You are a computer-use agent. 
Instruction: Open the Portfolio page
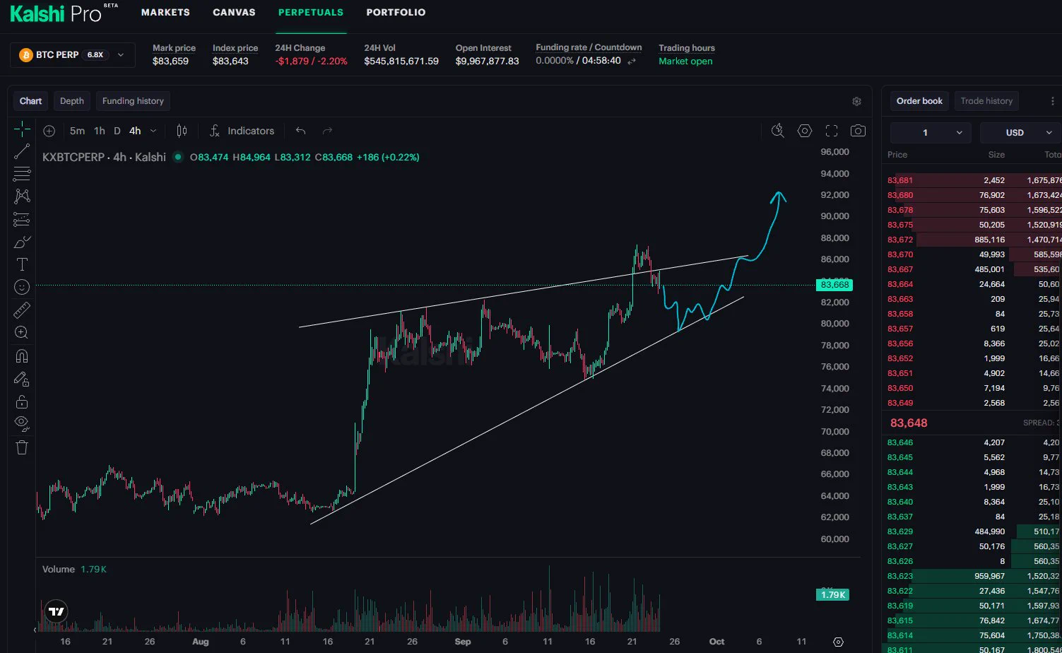396,12
